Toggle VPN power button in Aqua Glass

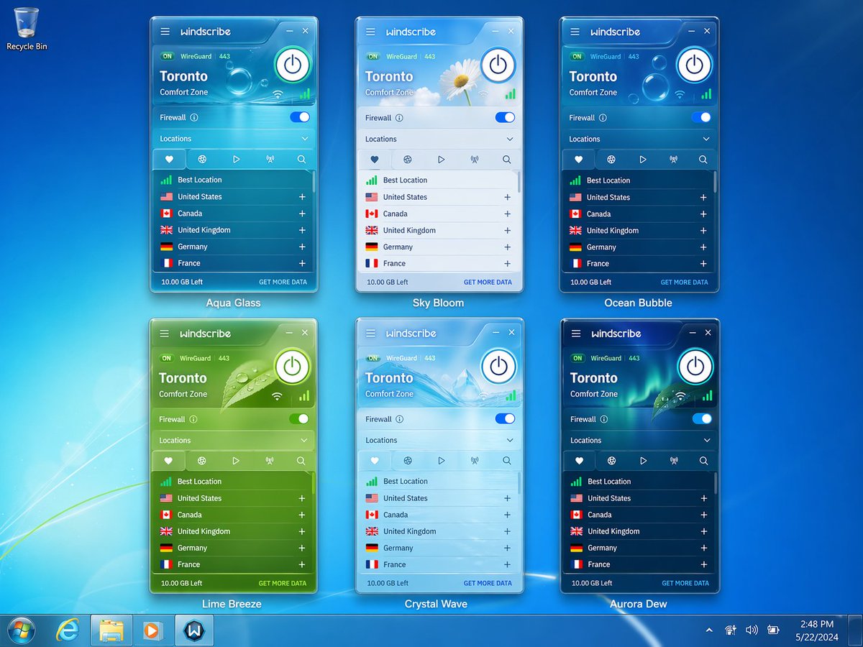tap(292, 65)
